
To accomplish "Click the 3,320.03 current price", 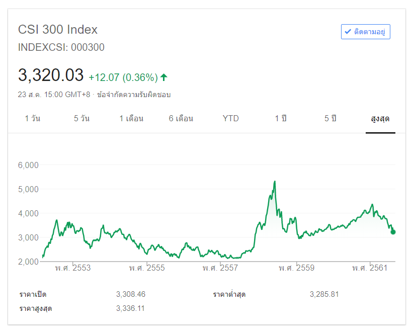I will 51,75.
